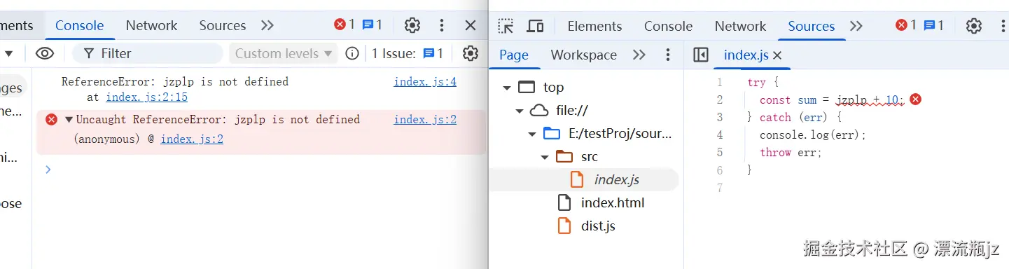
Task: Open settings gear in right DevTools
Action: (x=974, y=26)
